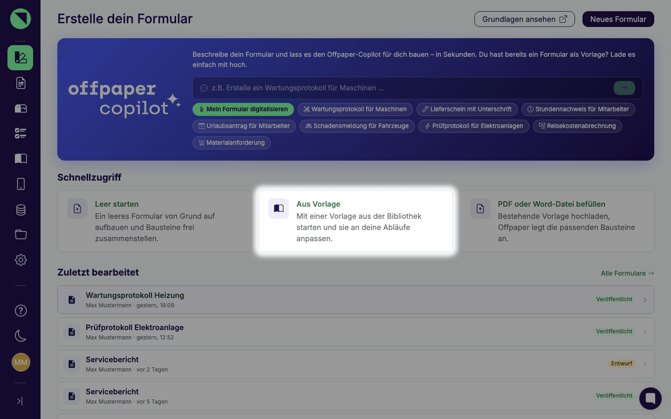Image resolution: width=671 pixels, height=419 pixels.
Task: Select the Lieferschein mit Unterschrift chip
Action: pyautogui.click(x=467, y=109)
